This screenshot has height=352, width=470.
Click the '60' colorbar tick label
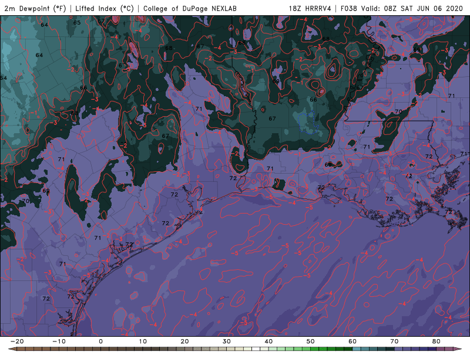point(352,341)
